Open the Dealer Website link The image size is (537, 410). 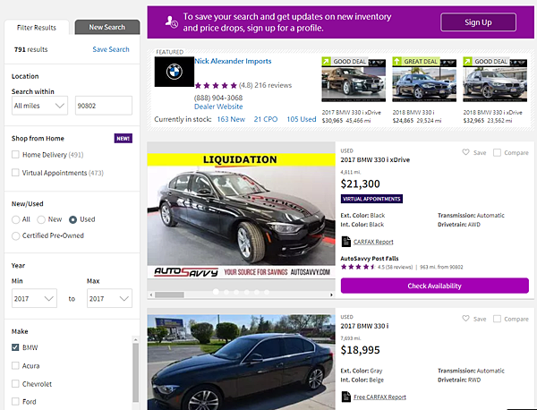(x=218, y=107)
